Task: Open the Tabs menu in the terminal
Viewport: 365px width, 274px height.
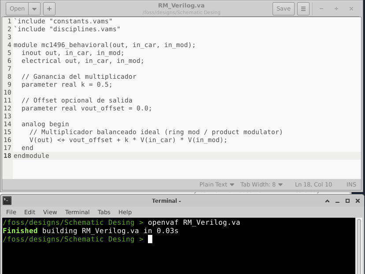Action: coord(104,212)
